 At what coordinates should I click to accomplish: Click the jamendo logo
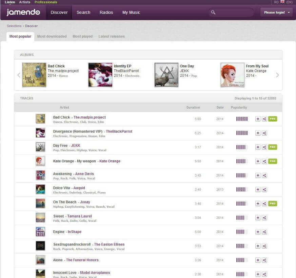pos(23,12)
